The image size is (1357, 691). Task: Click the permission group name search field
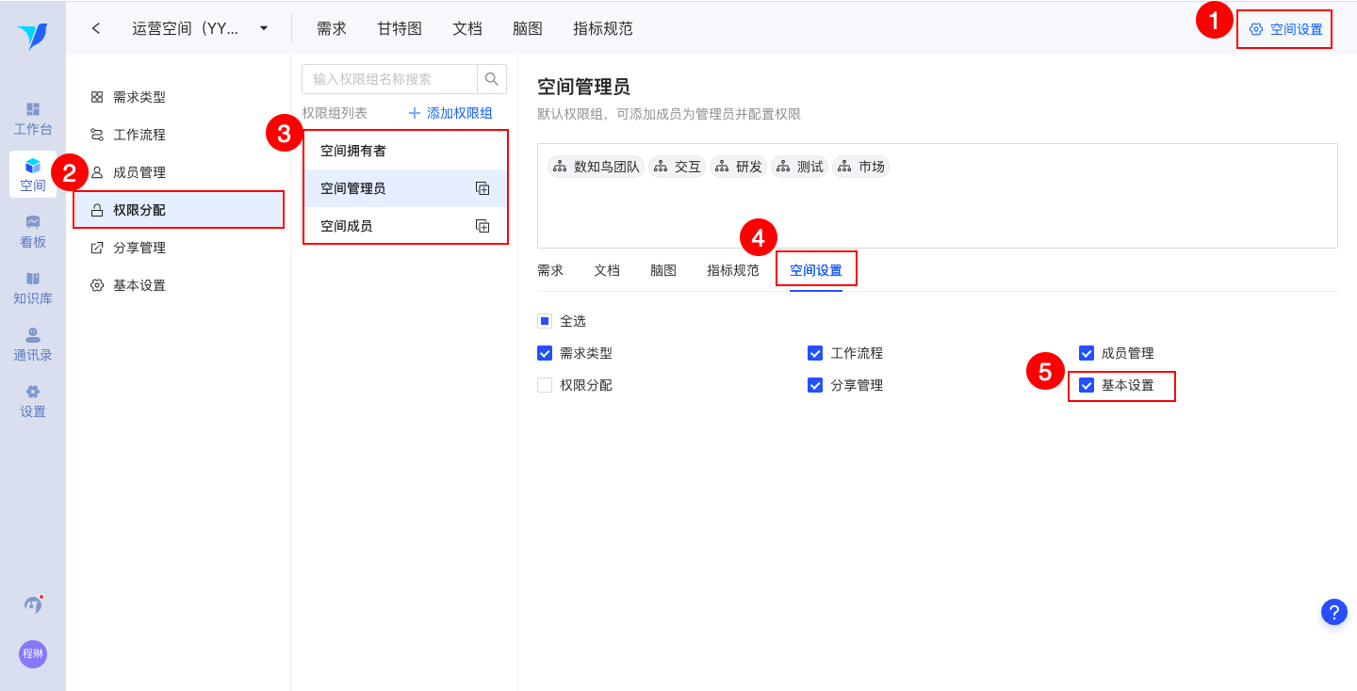pos(390,80)
